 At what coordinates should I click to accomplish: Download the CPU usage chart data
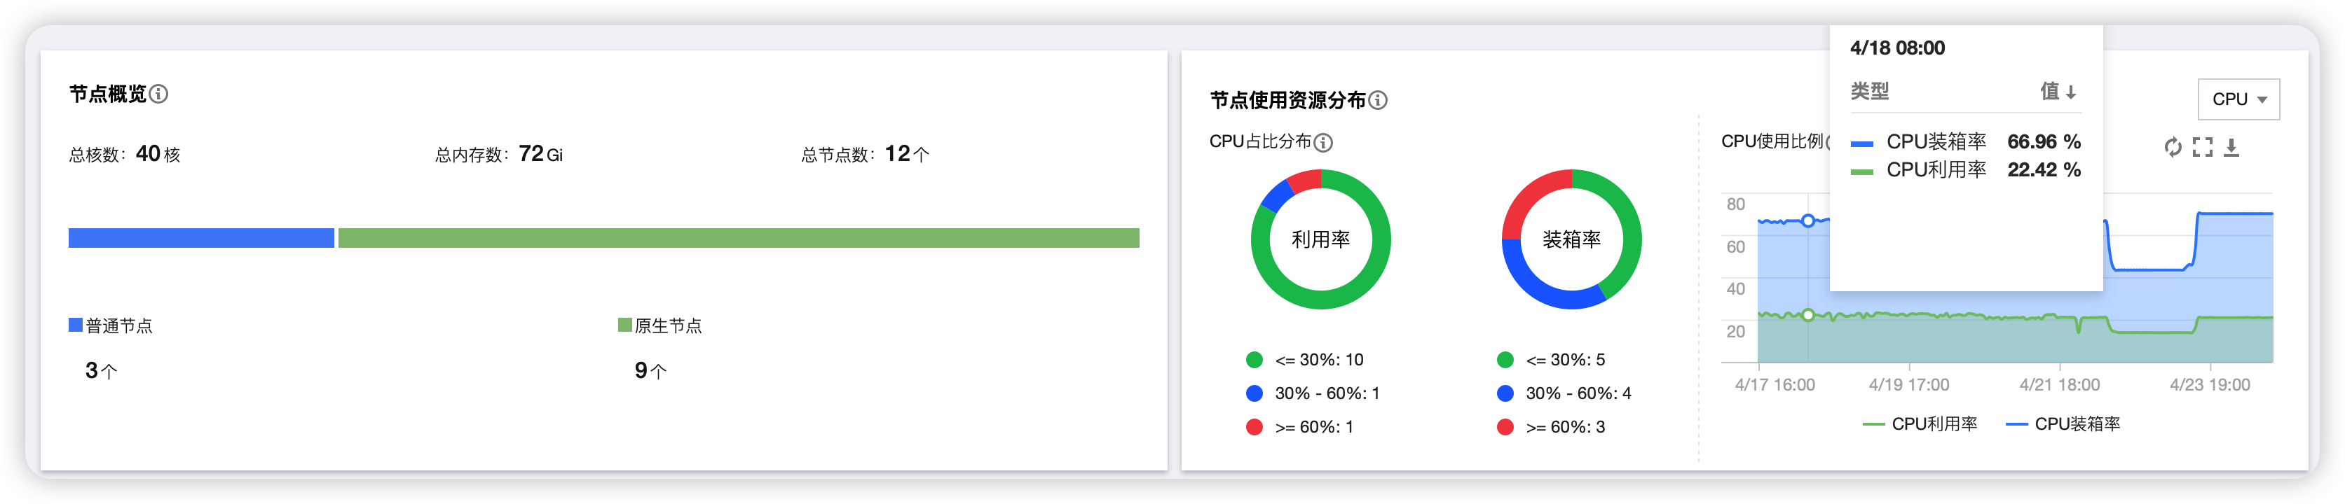pyautogui.click(x=2231, y=148)
